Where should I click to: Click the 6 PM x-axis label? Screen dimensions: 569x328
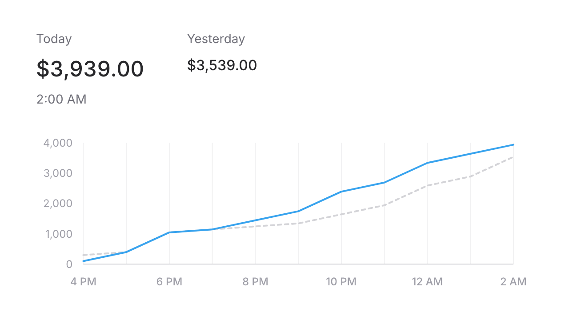169,282
